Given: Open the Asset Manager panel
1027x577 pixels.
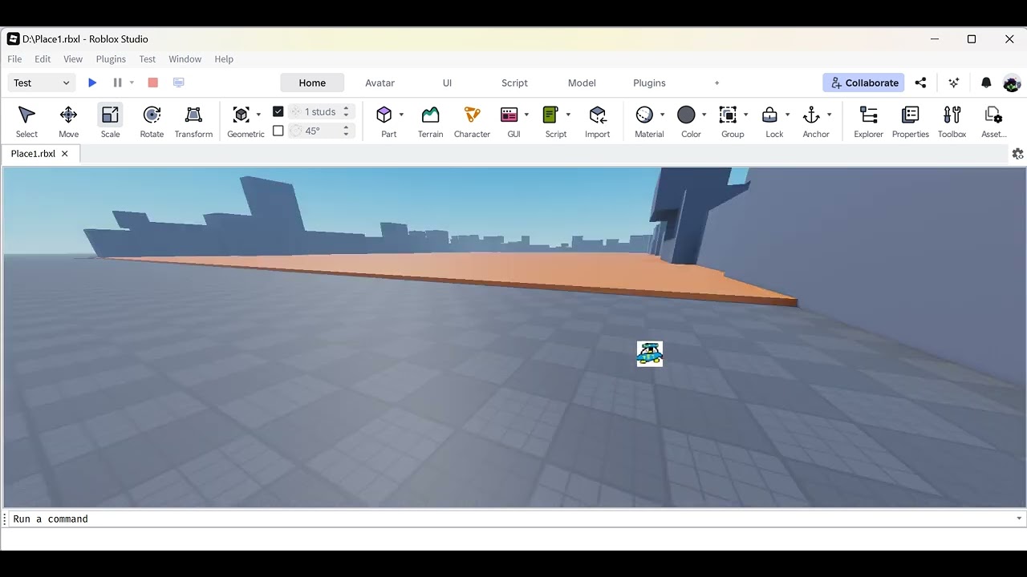Looking at the screenshot, I should click(993, 122).
